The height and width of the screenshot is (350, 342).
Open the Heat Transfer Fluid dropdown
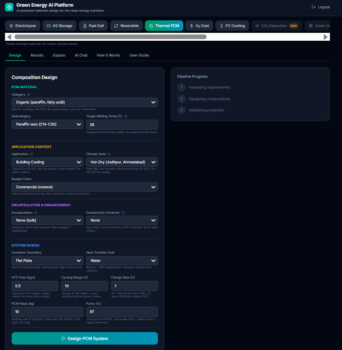pyautogui.click(x=122, y=261)
